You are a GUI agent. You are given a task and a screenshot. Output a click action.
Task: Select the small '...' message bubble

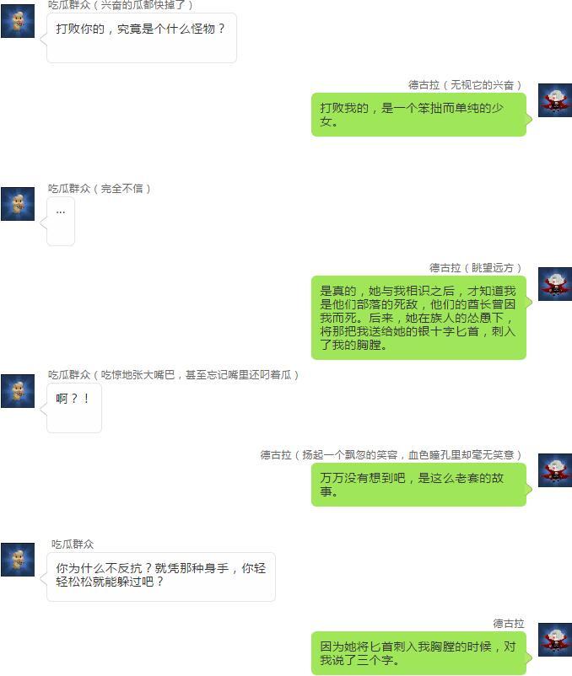click(x=61, y=221)
